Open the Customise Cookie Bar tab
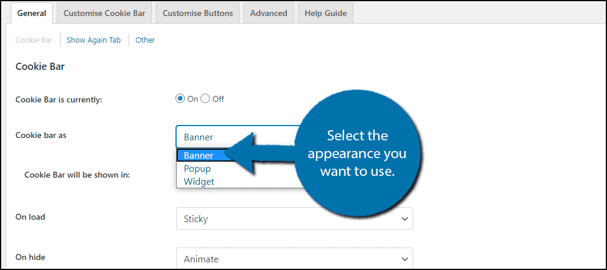This screenshot has width=607, height=270. (104, 13)
